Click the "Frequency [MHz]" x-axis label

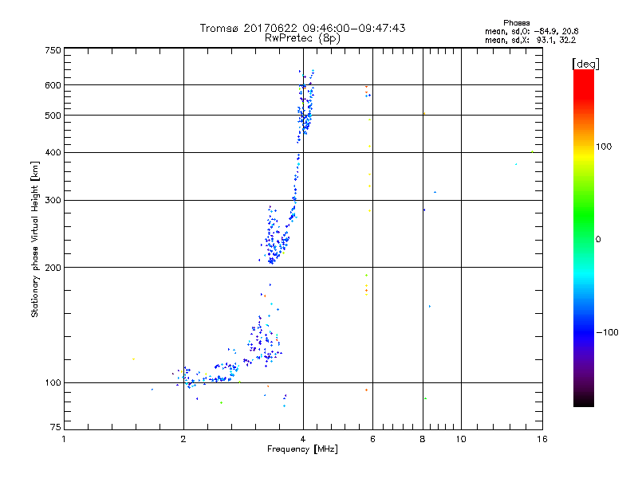302,451
